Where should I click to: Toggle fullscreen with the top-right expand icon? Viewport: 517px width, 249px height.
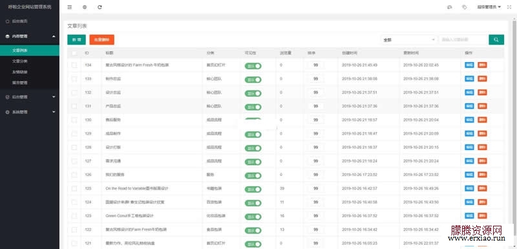(509, 7)
